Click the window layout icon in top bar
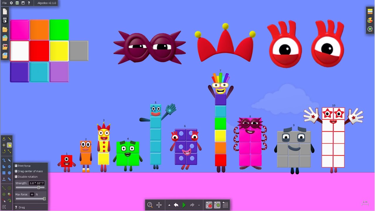 coord(23,3)
